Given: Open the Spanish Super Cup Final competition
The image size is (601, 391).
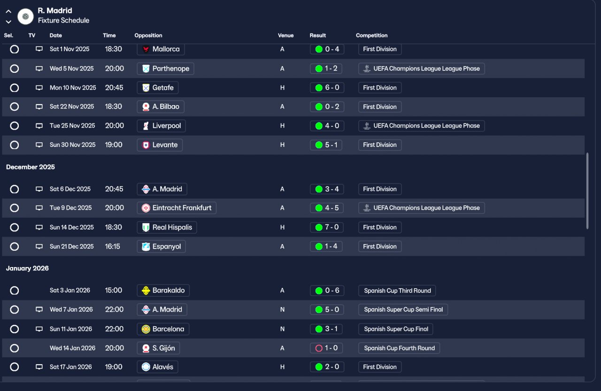Looking at the screenshot, I should pyautogui.click(x=396, y=329).
